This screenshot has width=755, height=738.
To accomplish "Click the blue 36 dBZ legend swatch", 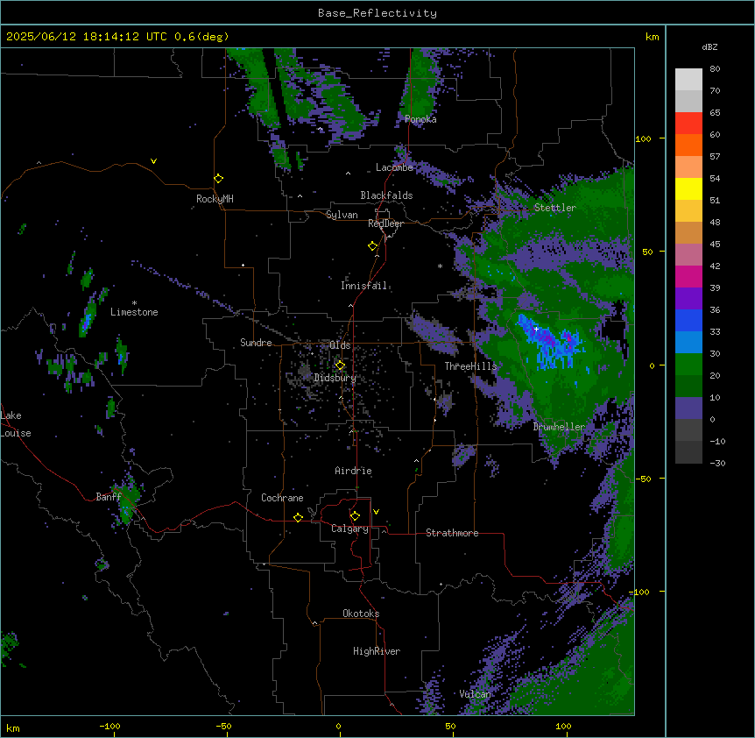I will tap(688, 320).
